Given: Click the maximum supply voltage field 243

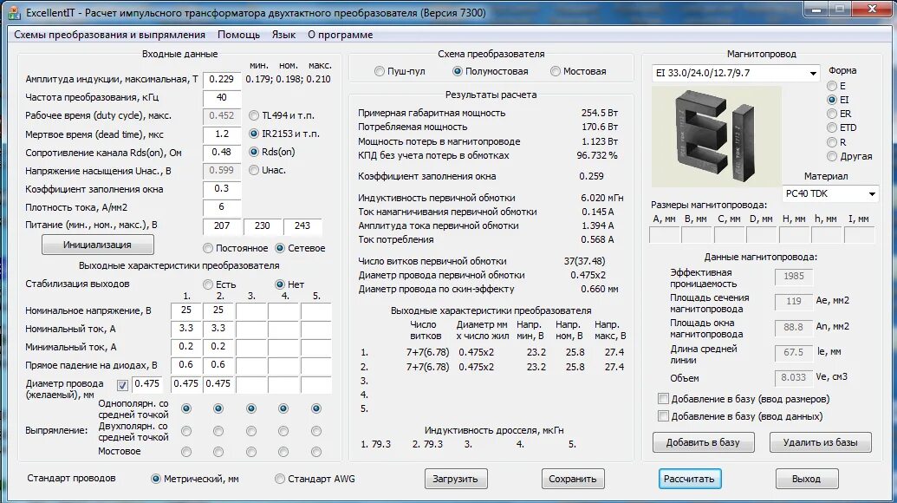Looking at the screenshot, I should 302,226.
